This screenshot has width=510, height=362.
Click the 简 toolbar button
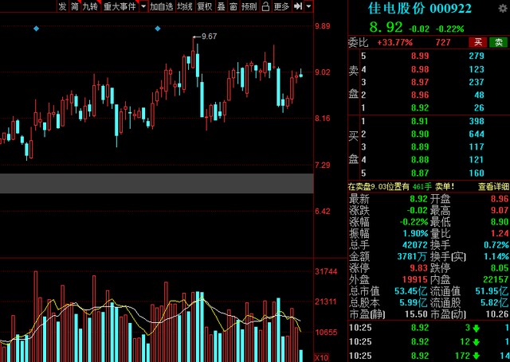point(75,6)
